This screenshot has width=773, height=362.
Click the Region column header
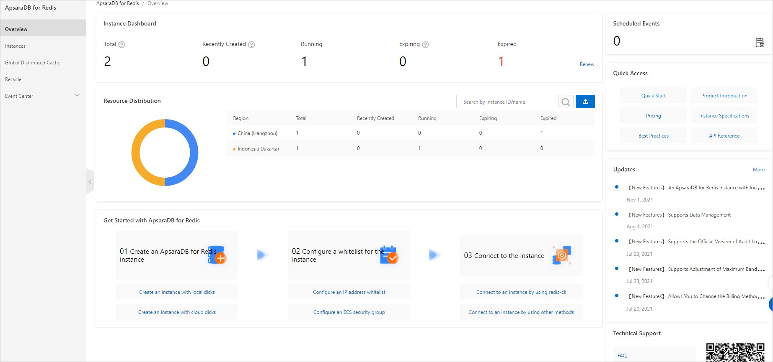(240, 118)
